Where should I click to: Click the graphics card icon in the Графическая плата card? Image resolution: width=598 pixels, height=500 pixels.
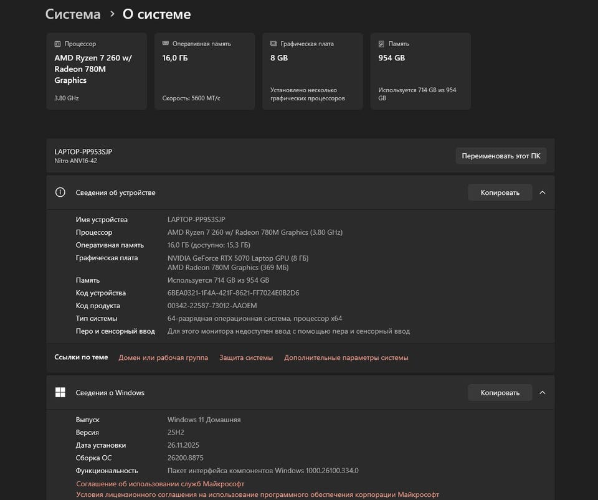tap(273, 44)
